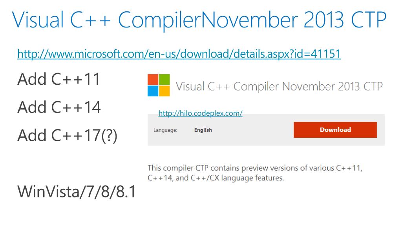Click the Add C++11 bullet text
Image resolution: width=402 pixels, height=226 pixels.
[59, 79]
